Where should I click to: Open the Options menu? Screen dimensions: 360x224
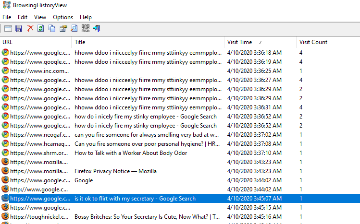click(x=63, y=17)
